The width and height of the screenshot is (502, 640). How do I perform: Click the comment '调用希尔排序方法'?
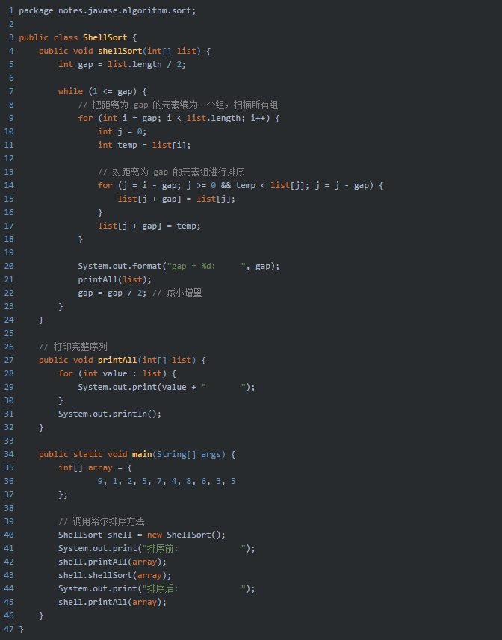pyautogui.click(x=108, y=521)
